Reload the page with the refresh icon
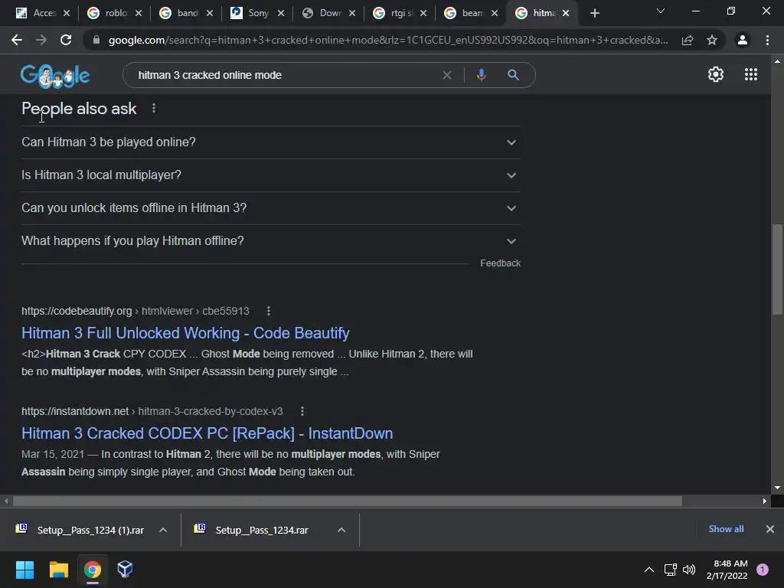 point(66,40)
